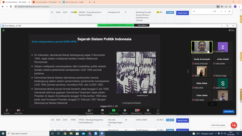
Task: Open Zoom app from taskbar
Action: coord(102,133)
